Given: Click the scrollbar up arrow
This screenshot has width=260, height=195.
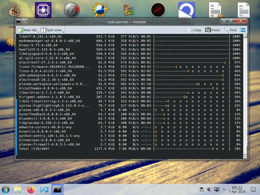Looking at the screenshot, I should click(x=245, y=36).
